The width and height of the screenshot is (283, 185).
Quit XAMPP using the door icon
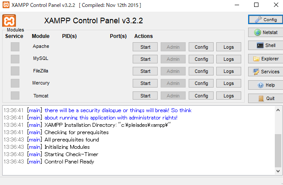[x=265, y=98]
